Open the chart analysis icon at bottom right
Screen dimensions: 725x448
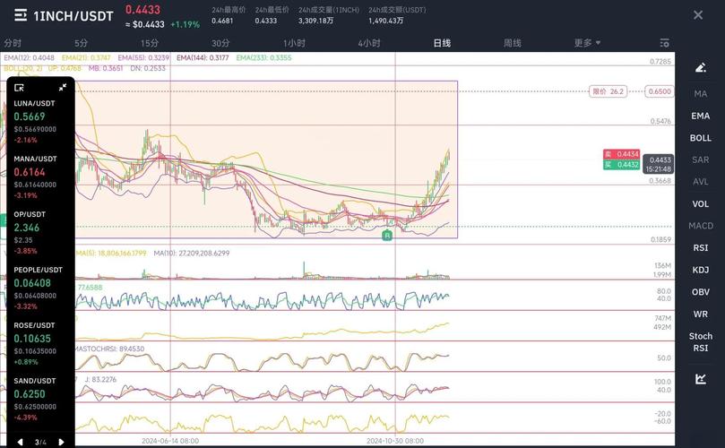[x=701, y=379]
